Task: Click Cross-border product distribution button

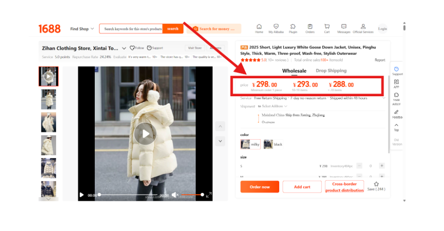Action: pyautogui.click(x=344, y=187)
